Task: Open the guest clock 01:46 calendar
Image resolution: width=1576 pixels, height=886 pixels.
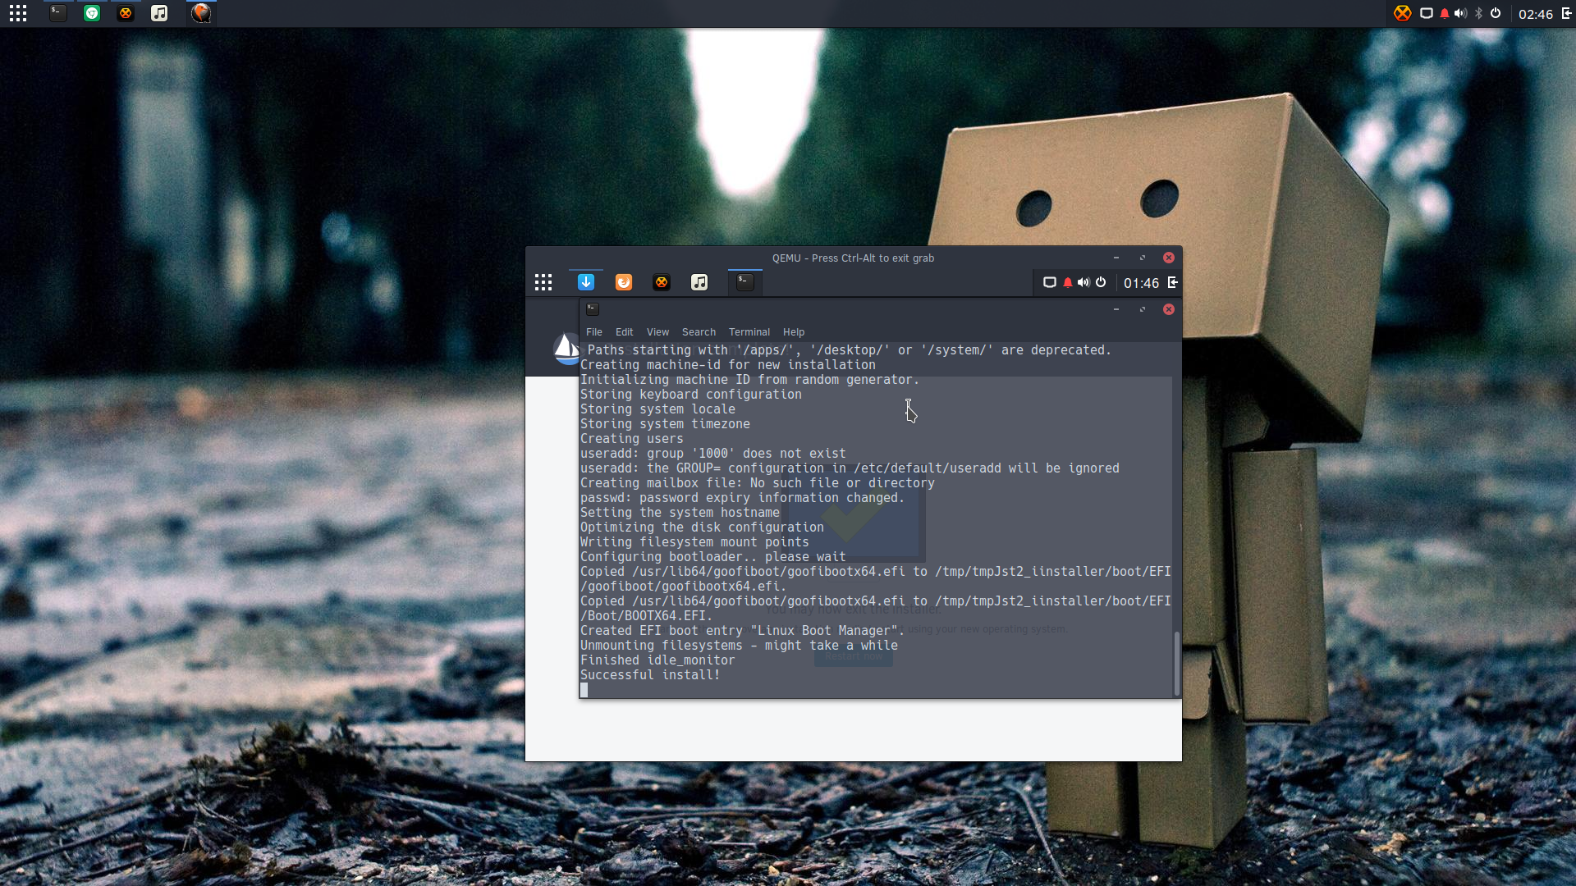Action: coord(1141,283)
